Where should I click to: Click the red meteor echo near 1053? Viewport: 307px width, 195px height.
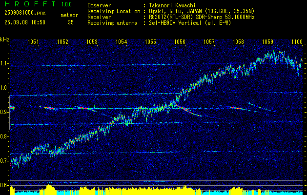click(85, 108)
